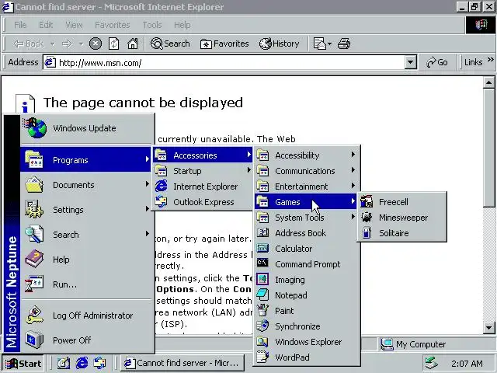Screen dimensions: 497x373
Task: Click the Search toolbar button
Action: click(x=170, y=44)
